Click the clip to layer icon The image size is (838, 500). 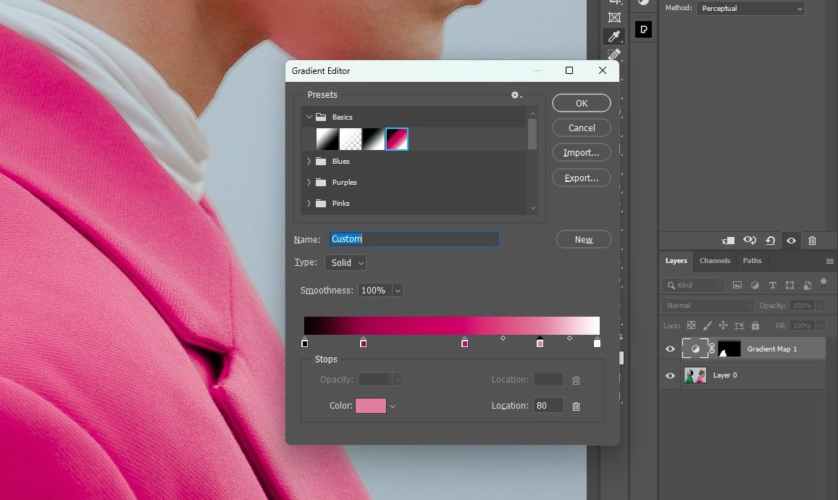click(x=729, y=241)
